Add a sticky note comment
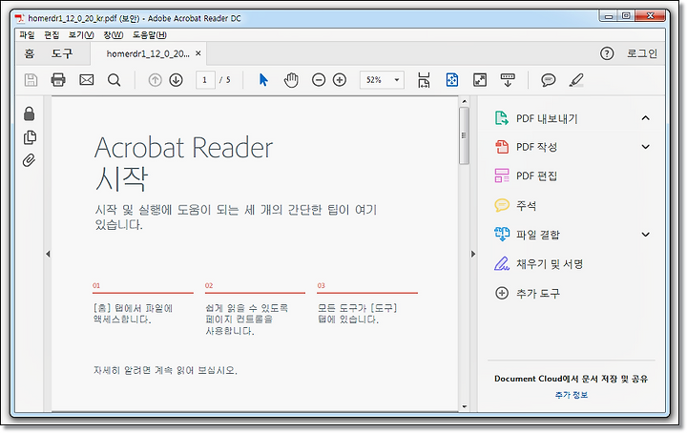687x433 pixels. (548, 80)
